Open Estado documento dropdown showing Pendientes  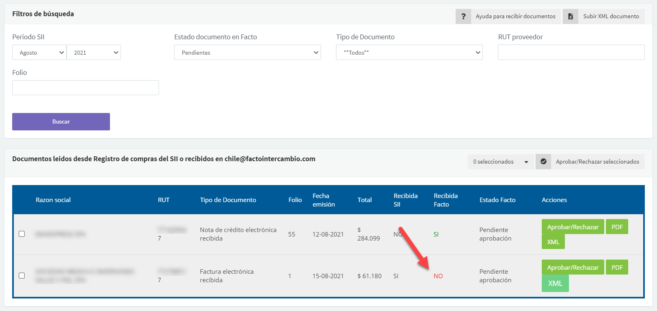[247, 53]
